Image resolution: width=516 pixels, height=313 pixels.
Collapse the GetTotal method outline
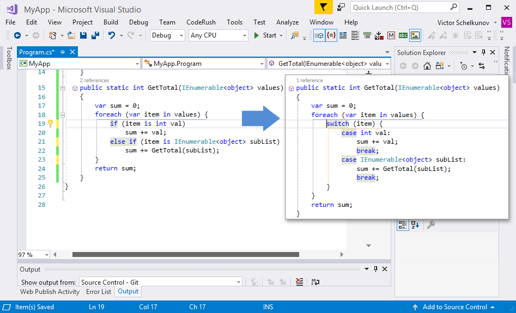tap(62, 88)
